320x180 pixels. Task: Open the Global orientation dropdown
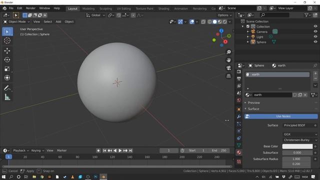[95, 15]
